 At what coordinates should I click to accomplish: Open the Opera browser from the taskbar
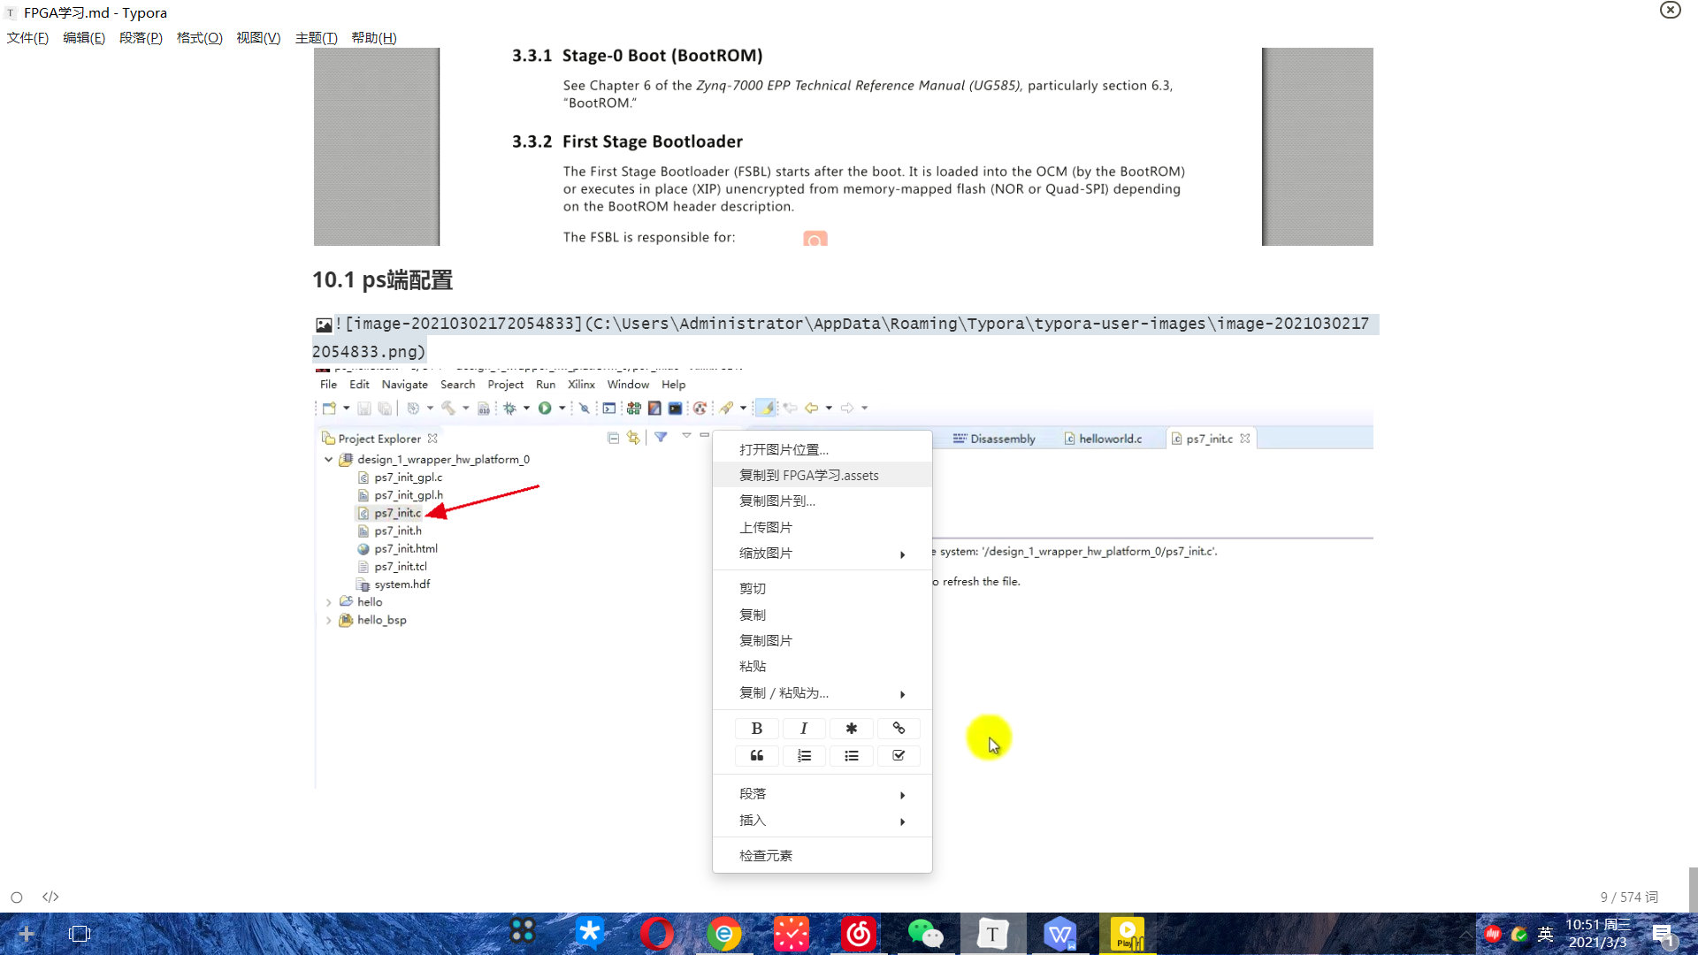click(656, 934)
